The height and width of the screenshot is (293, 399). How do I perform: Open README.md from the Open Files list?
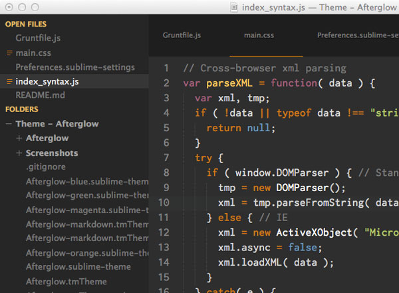point(40,95)
